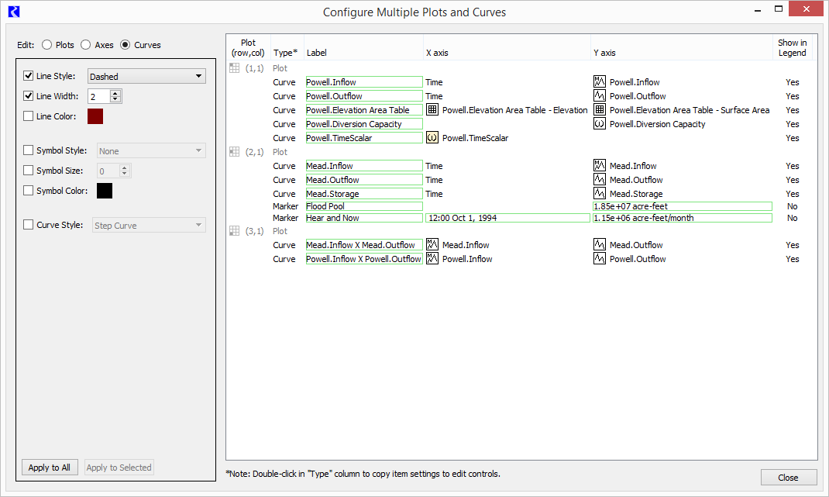829x497 pixels.
Task: Click the Y axis column header
Action: [x=604, y=53]
